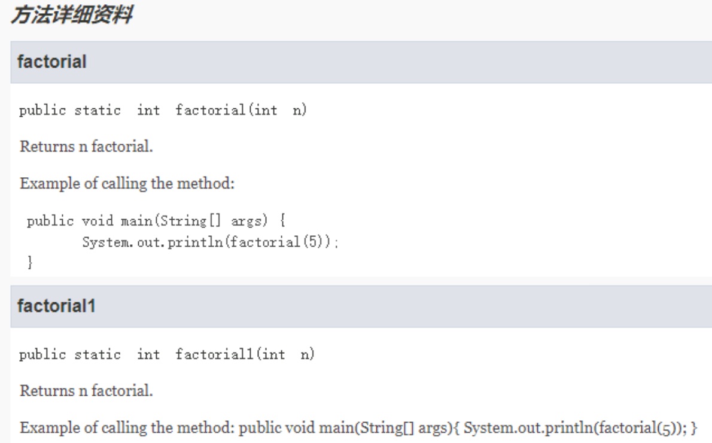Click the word 'public' in the factorial1 signature
The height and width of the screenshot is (443, 712).
tap(42, 355)
